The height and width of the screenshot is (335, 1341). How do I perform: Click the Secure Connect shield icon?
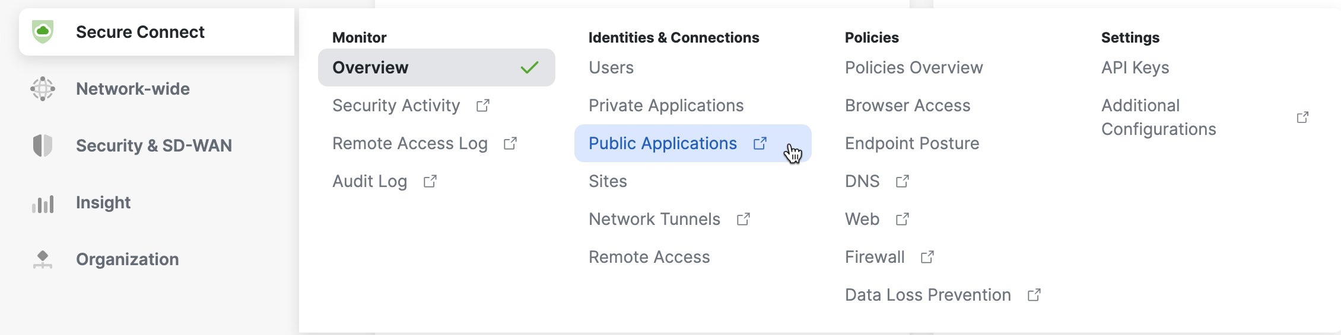(43, 32)
